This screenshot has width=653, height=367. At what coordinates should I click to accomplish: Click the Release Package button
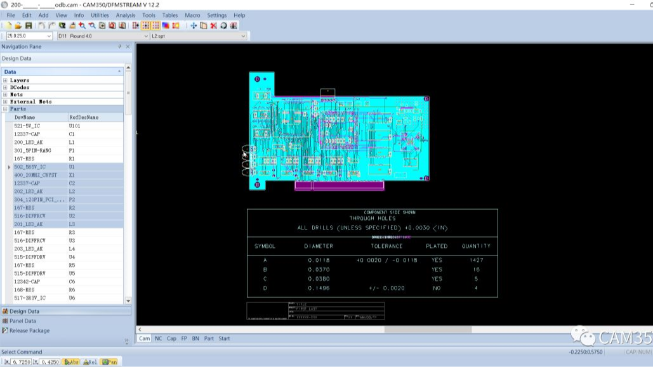66,330
